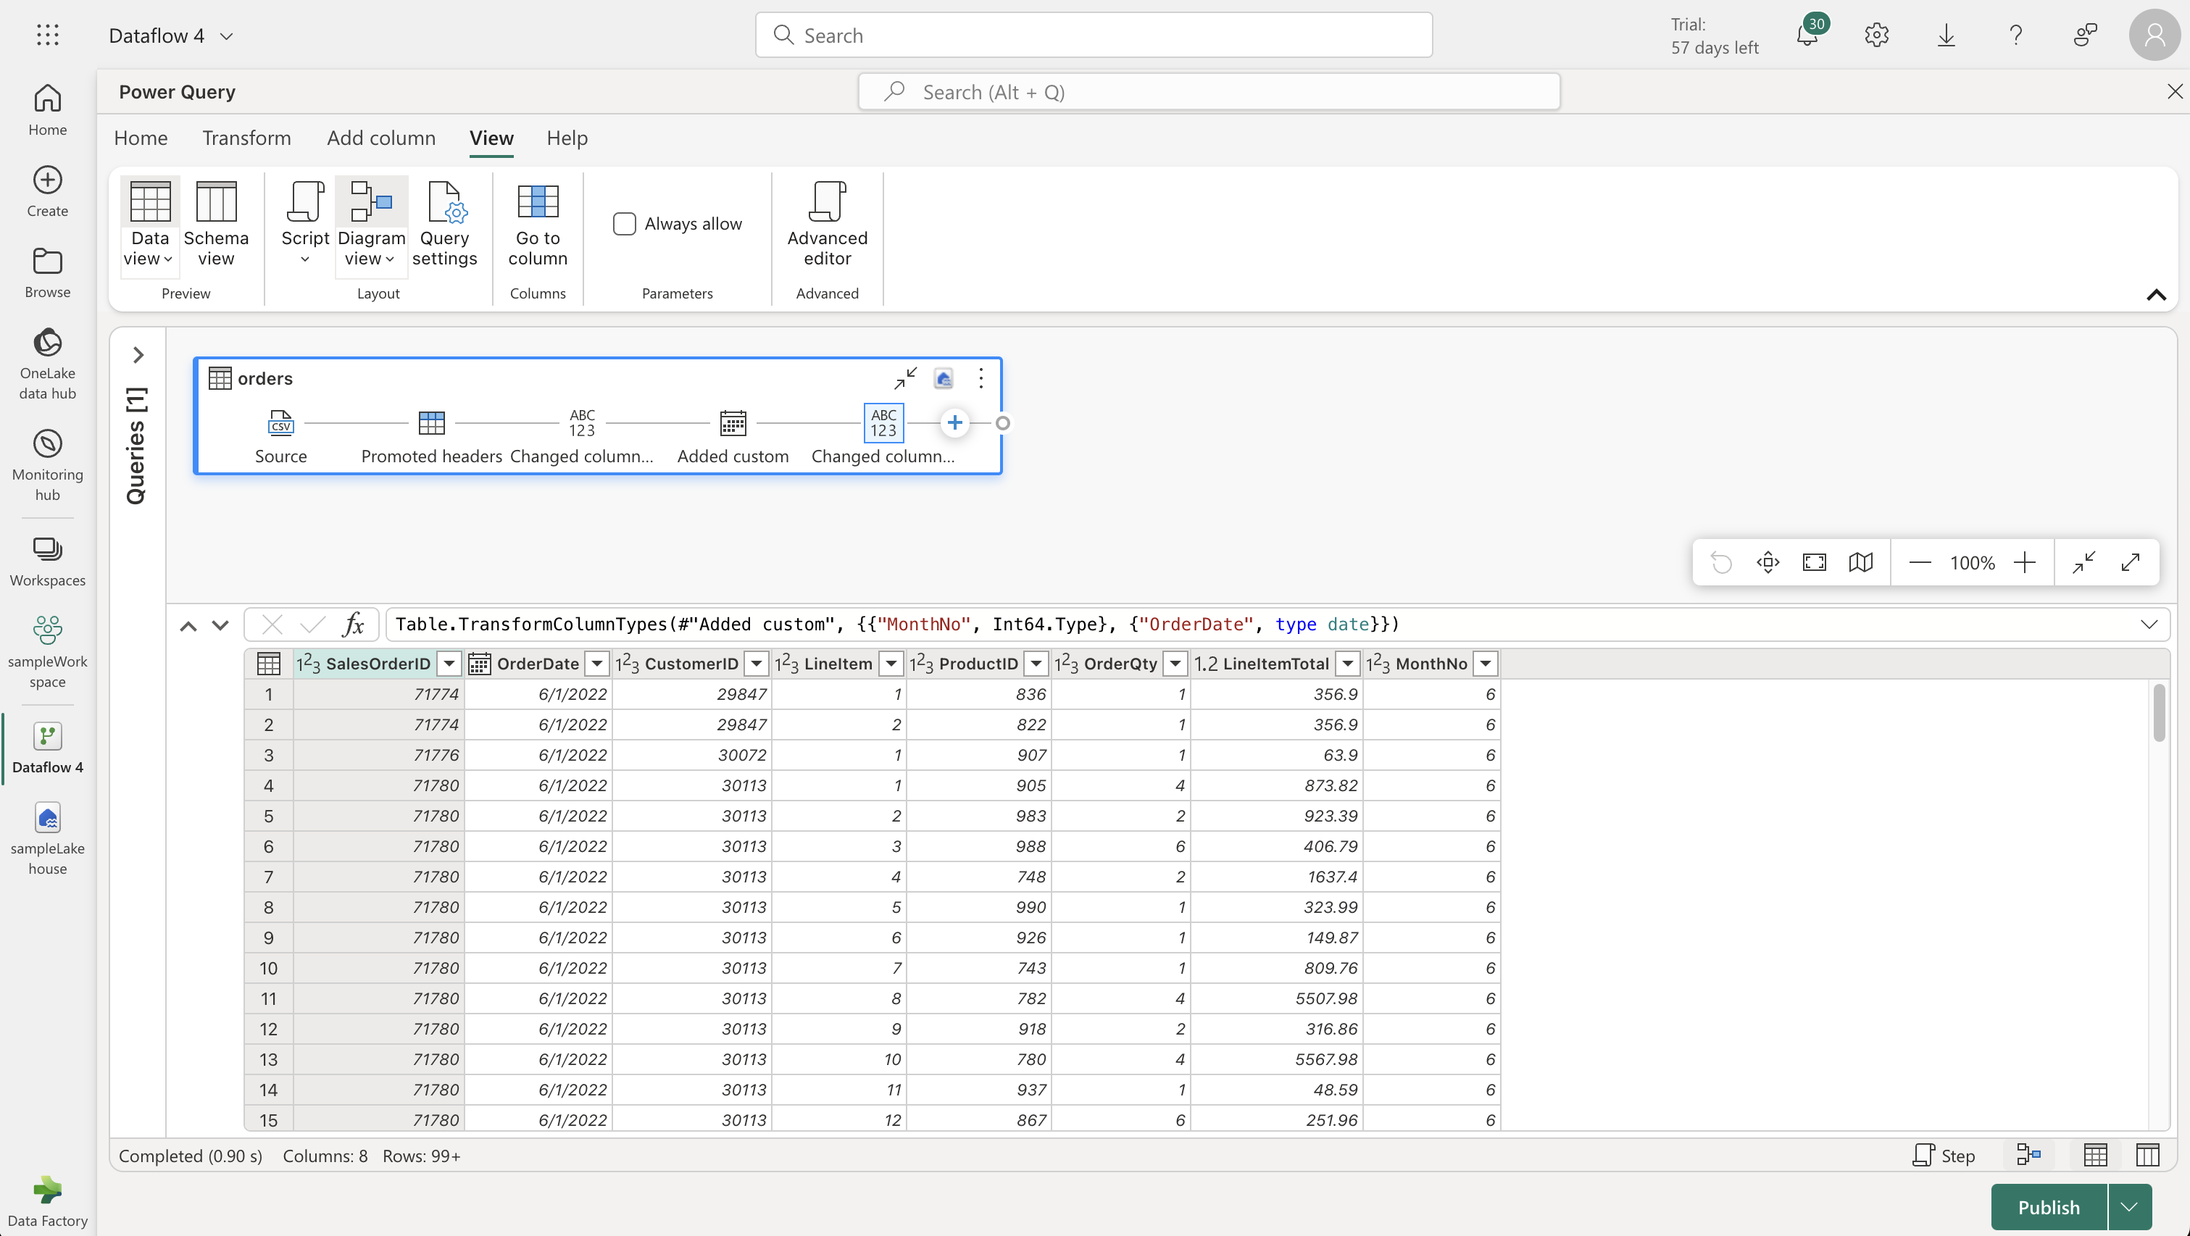2190x1236 pixels.
Task: Toggle schema view in status bar
Action: point(2147,1154)
